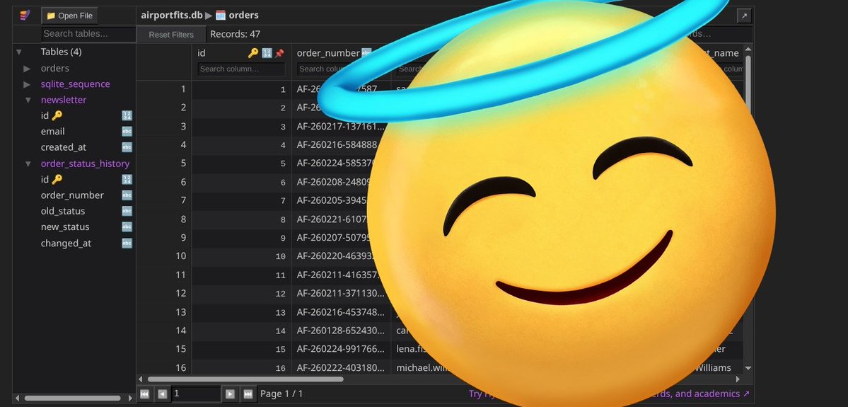The width and height of the screenshot is (848, 407).
Task: Focus the Search tables field
Action: (x=88, y=33)
